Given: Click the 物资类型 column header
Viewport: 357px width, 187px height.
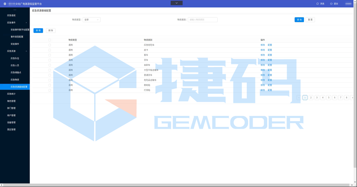Looking at the screenshot, I should 73,40.
